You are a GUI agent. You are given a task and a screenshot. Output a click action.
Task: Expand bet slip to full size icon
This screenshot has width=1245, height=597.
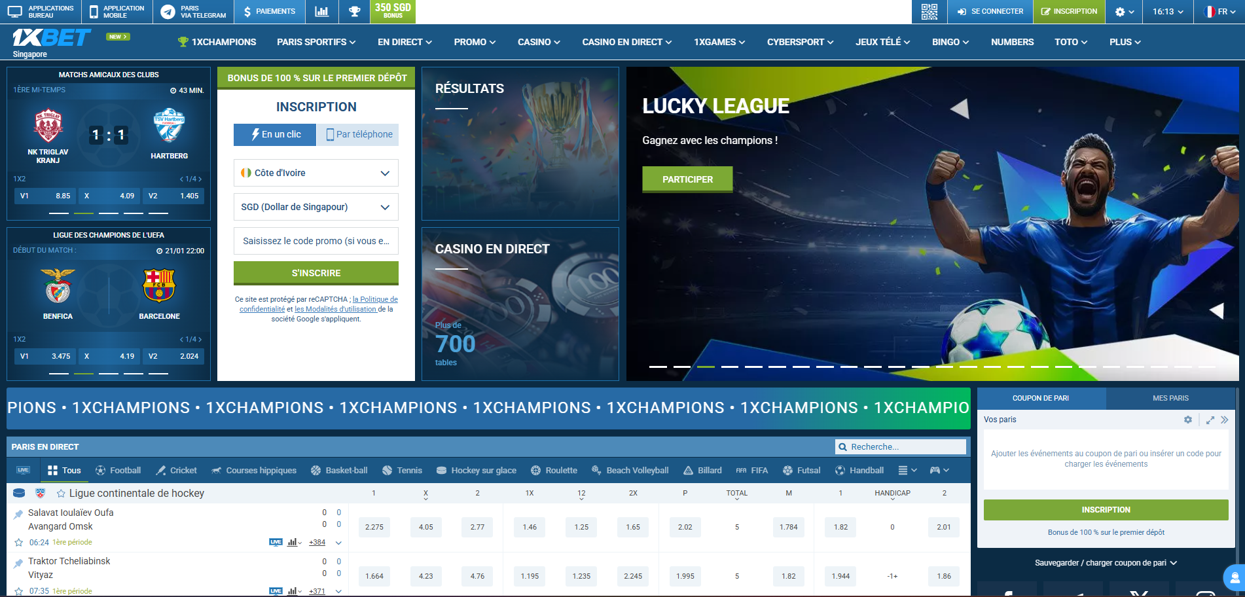pos(1210,420)
